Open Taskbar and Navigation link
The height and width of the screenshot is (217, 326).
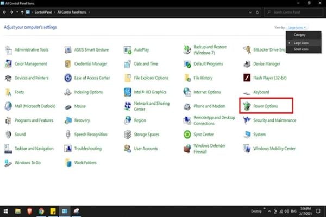[34, 149]
